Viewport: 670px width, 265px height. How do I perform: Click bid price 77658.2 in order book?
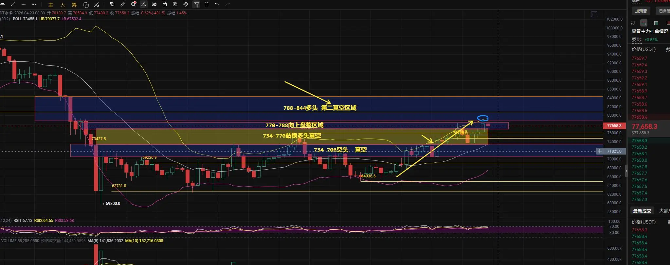(x=639, y=147)
